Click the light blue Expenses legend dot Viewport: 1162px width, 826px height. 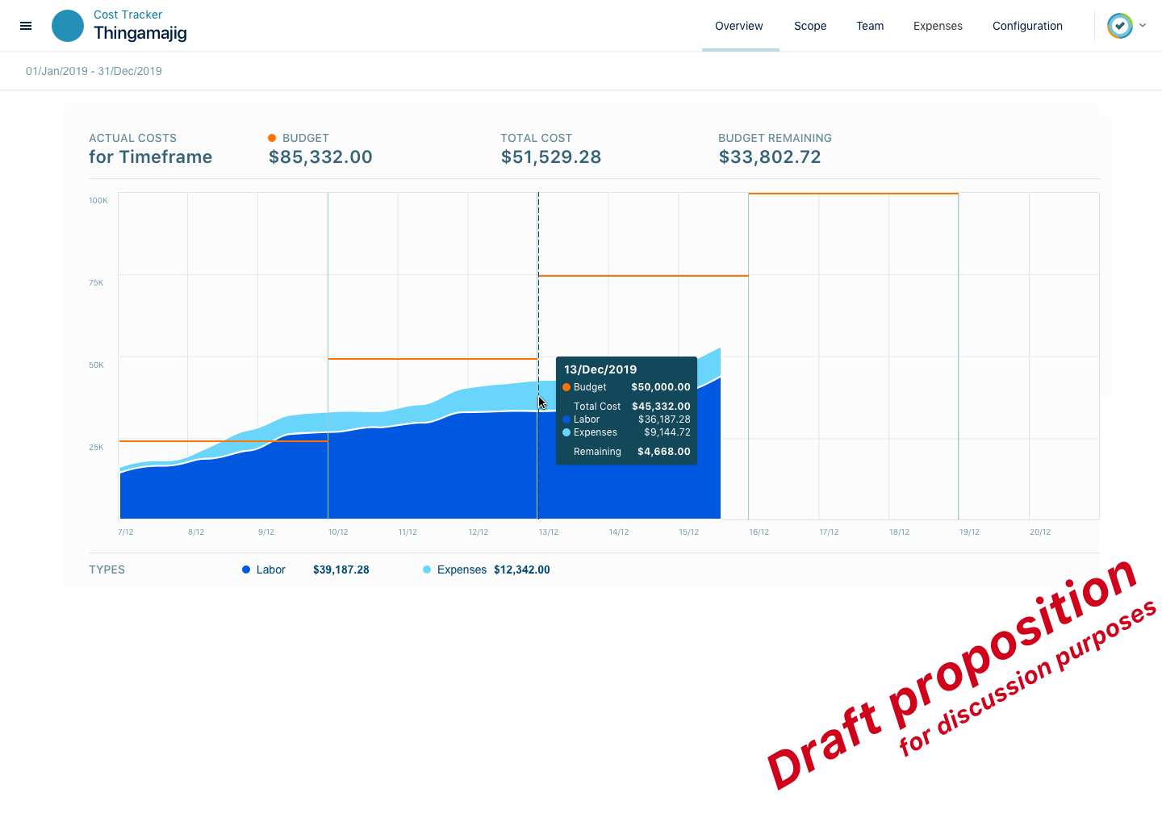point(427,569)
